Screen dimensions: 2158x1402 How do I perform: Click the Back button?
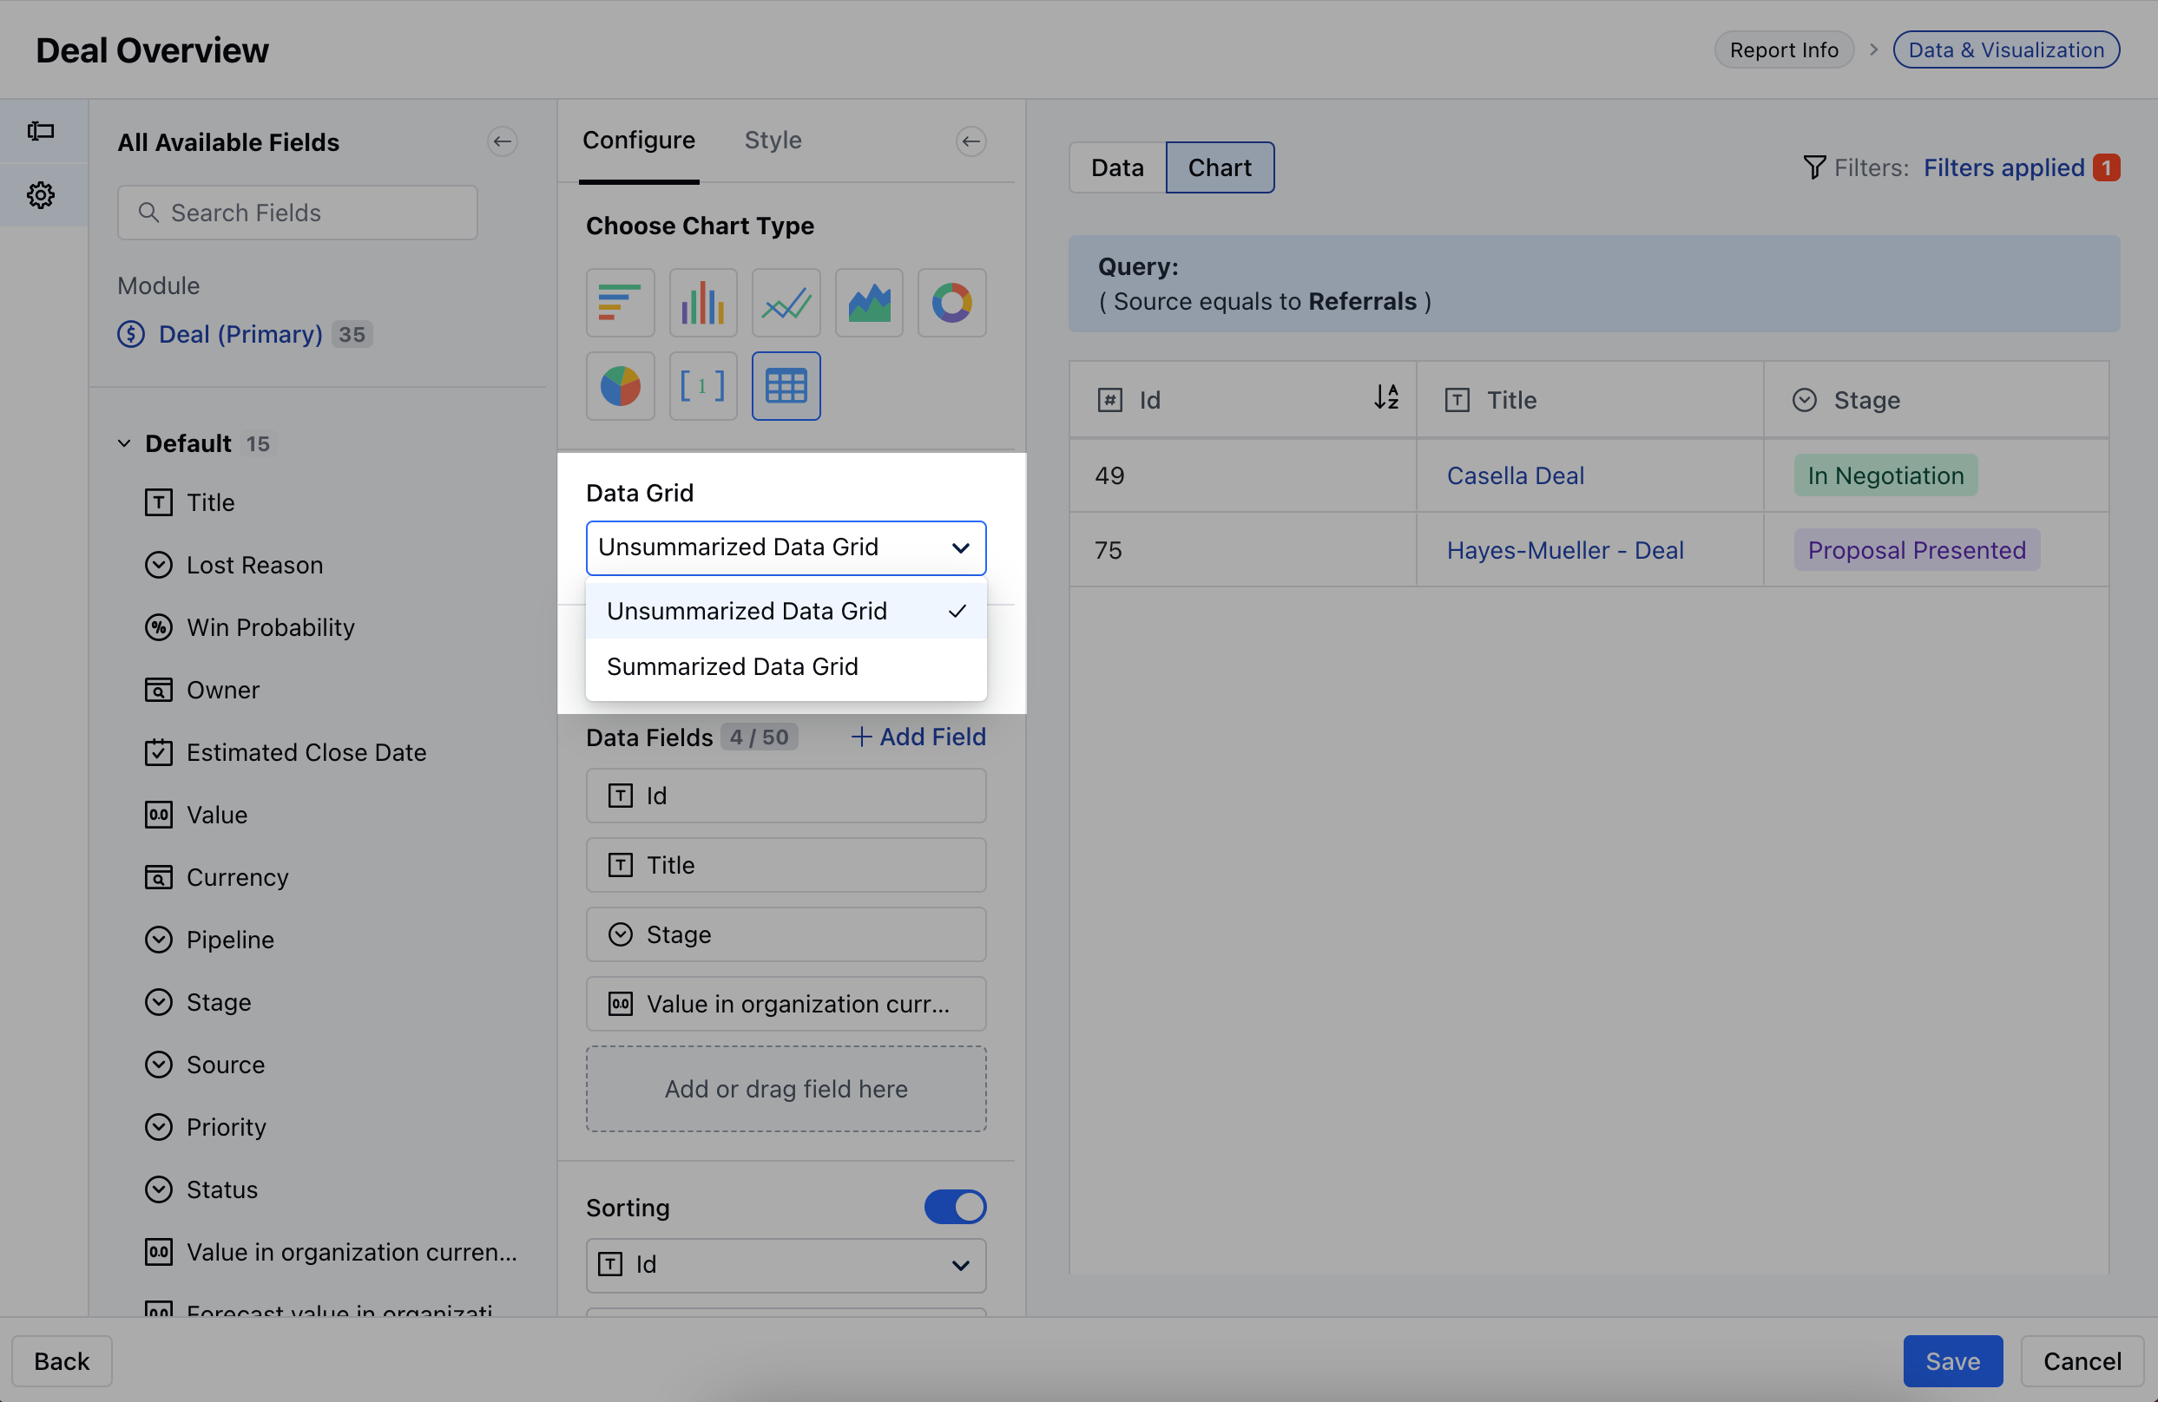tap(62, 1361)
